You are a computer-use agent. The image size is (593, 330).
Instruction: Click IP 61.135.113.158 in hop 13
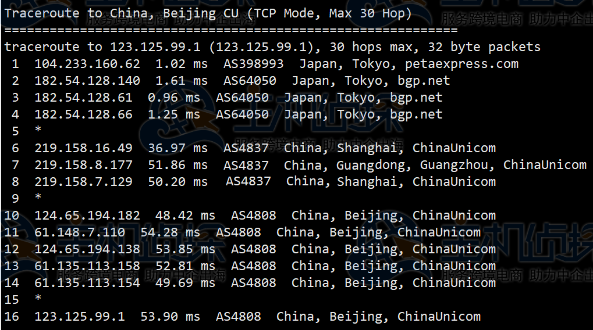coord(87,266)
